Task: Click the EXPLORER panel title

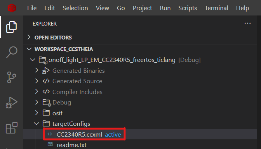Action: (x=45, y=24)
